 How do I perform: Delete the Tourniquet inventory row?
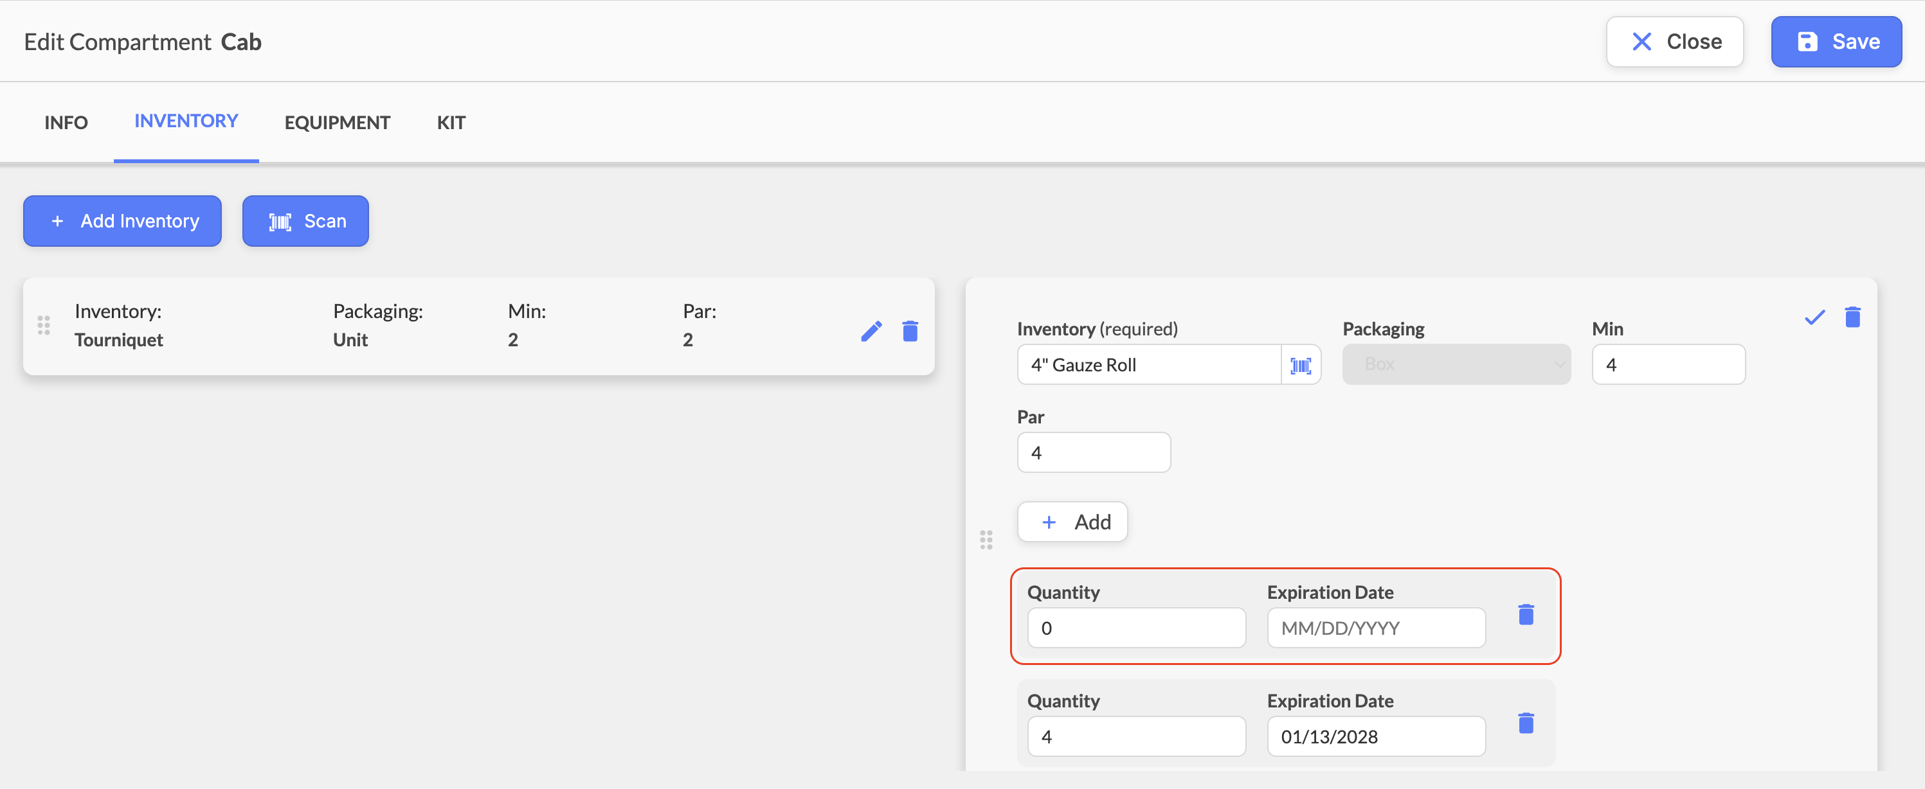(x=909, y=331)
